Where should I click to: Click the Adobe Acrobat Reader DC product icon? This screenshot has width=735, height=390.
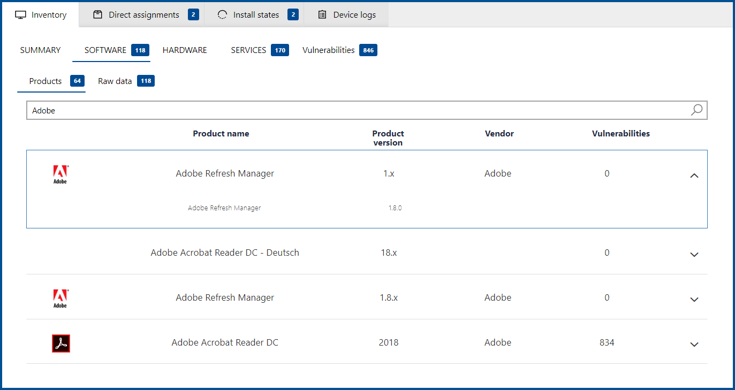pos(60,343)
